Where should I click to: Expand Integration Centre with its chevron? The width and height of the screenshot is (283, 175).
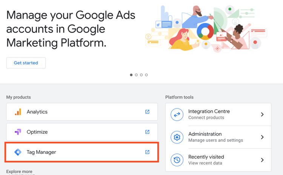pyautogui.click(x=262, y=114)
